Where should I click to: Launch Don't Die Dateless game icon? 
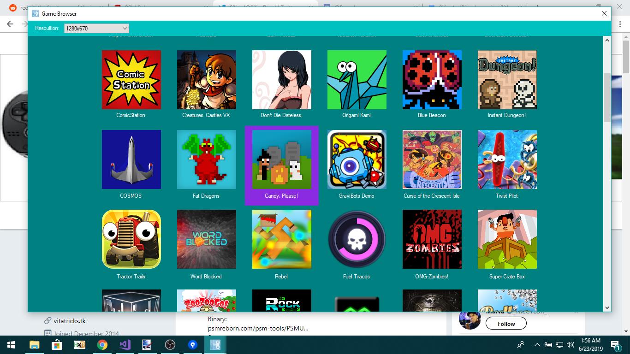pyautogui.click(x=282, y=80)
